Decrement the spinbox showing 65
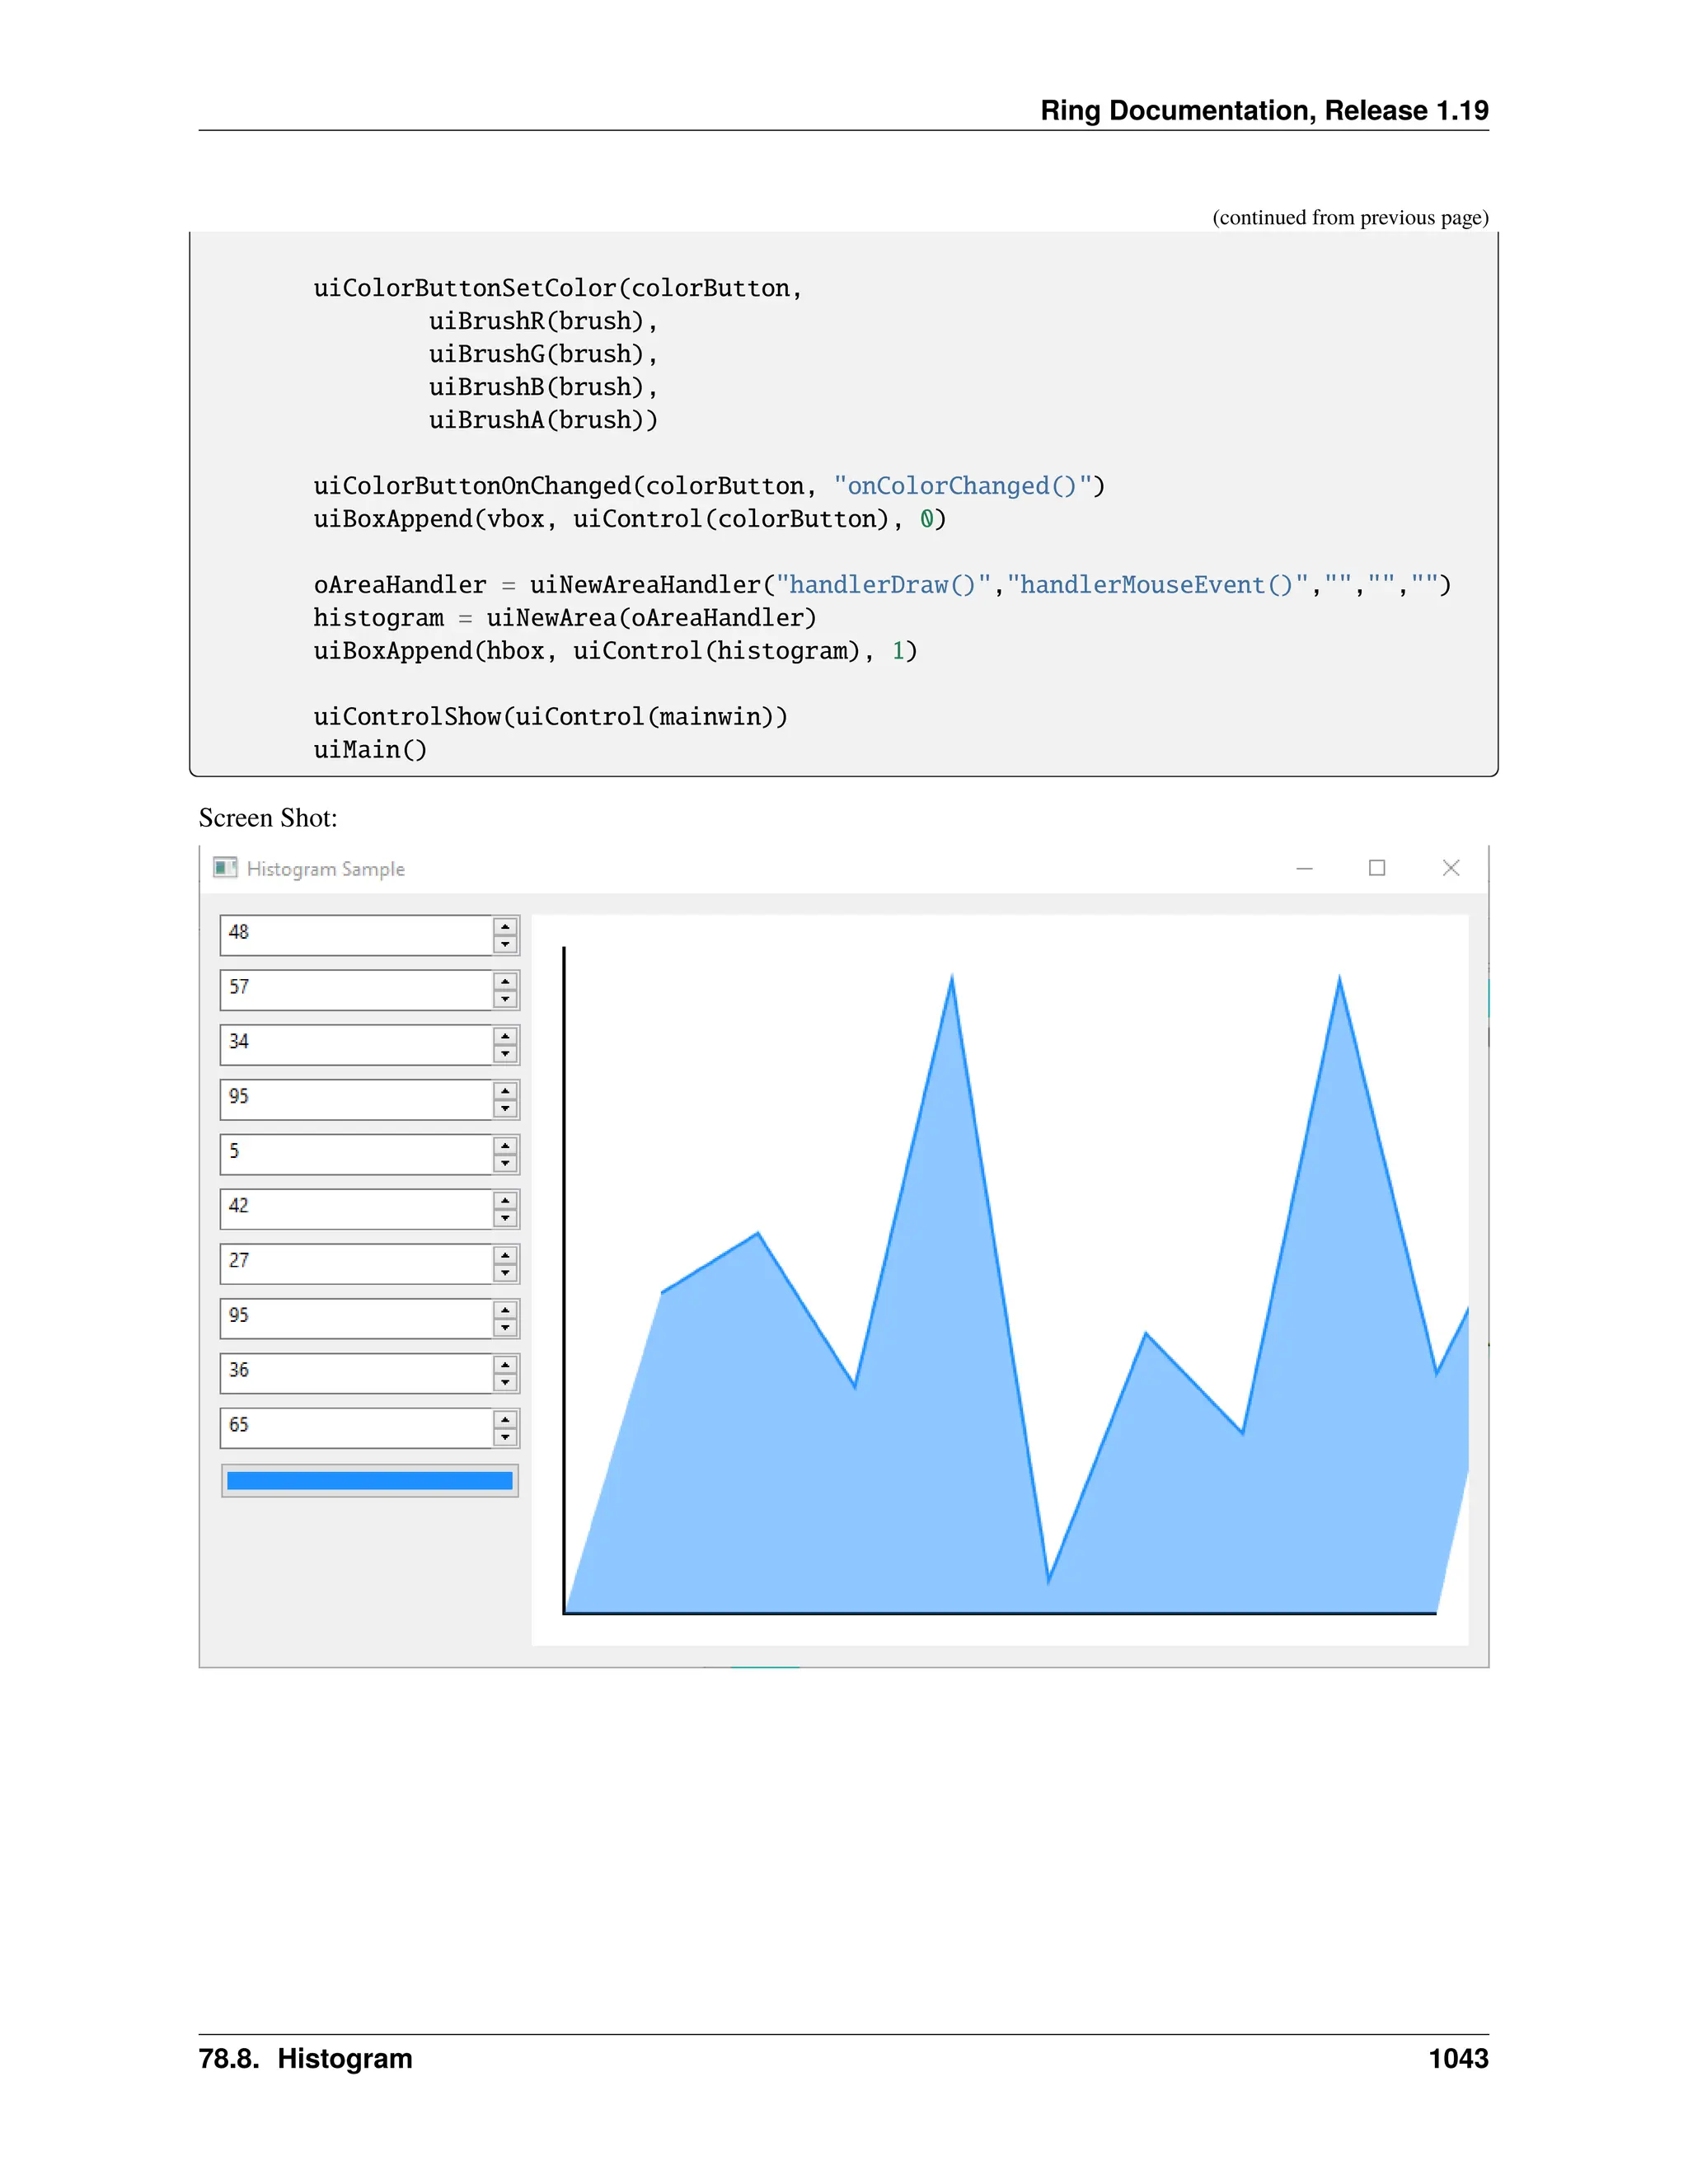This screenshot has height=2184, width=1688. 505,1438
